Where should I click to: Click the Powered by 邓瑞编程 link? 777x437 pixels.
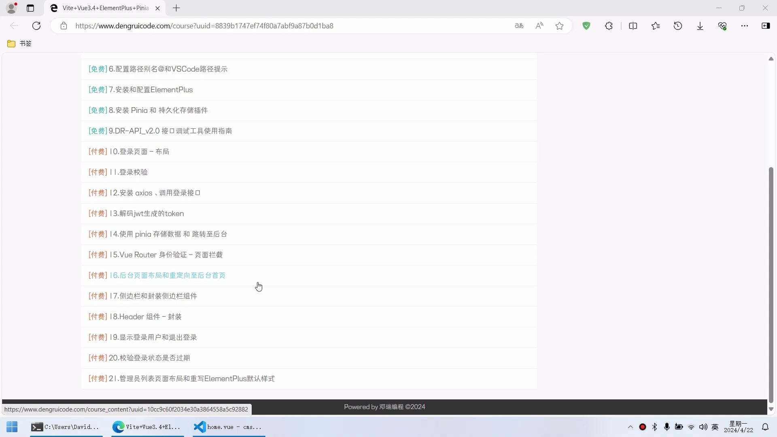click(384, 407)
